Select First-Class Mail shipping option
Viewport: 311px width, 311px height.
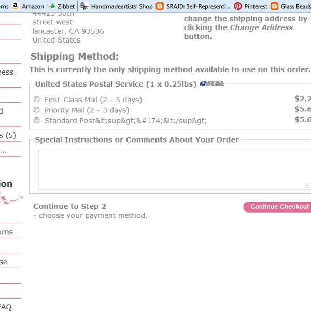pos(36,99)
